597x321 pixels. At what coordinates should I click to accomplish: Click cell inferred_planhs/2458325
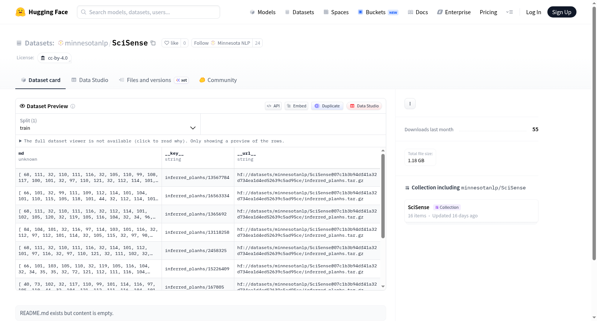198,251
